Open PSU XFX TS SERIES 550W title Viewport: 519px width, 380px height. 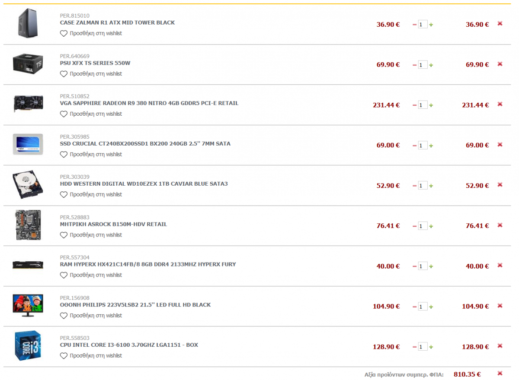[95, 63]
